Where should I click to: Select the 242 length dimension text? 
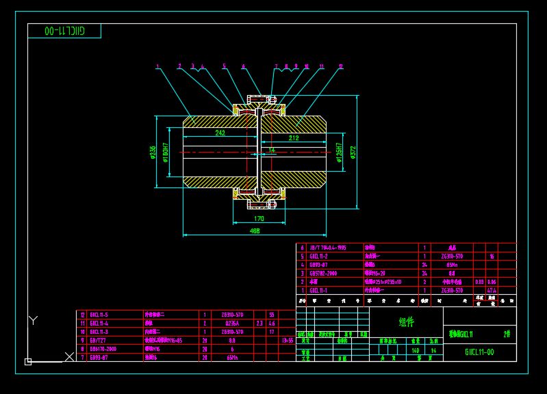coord(220,133)
